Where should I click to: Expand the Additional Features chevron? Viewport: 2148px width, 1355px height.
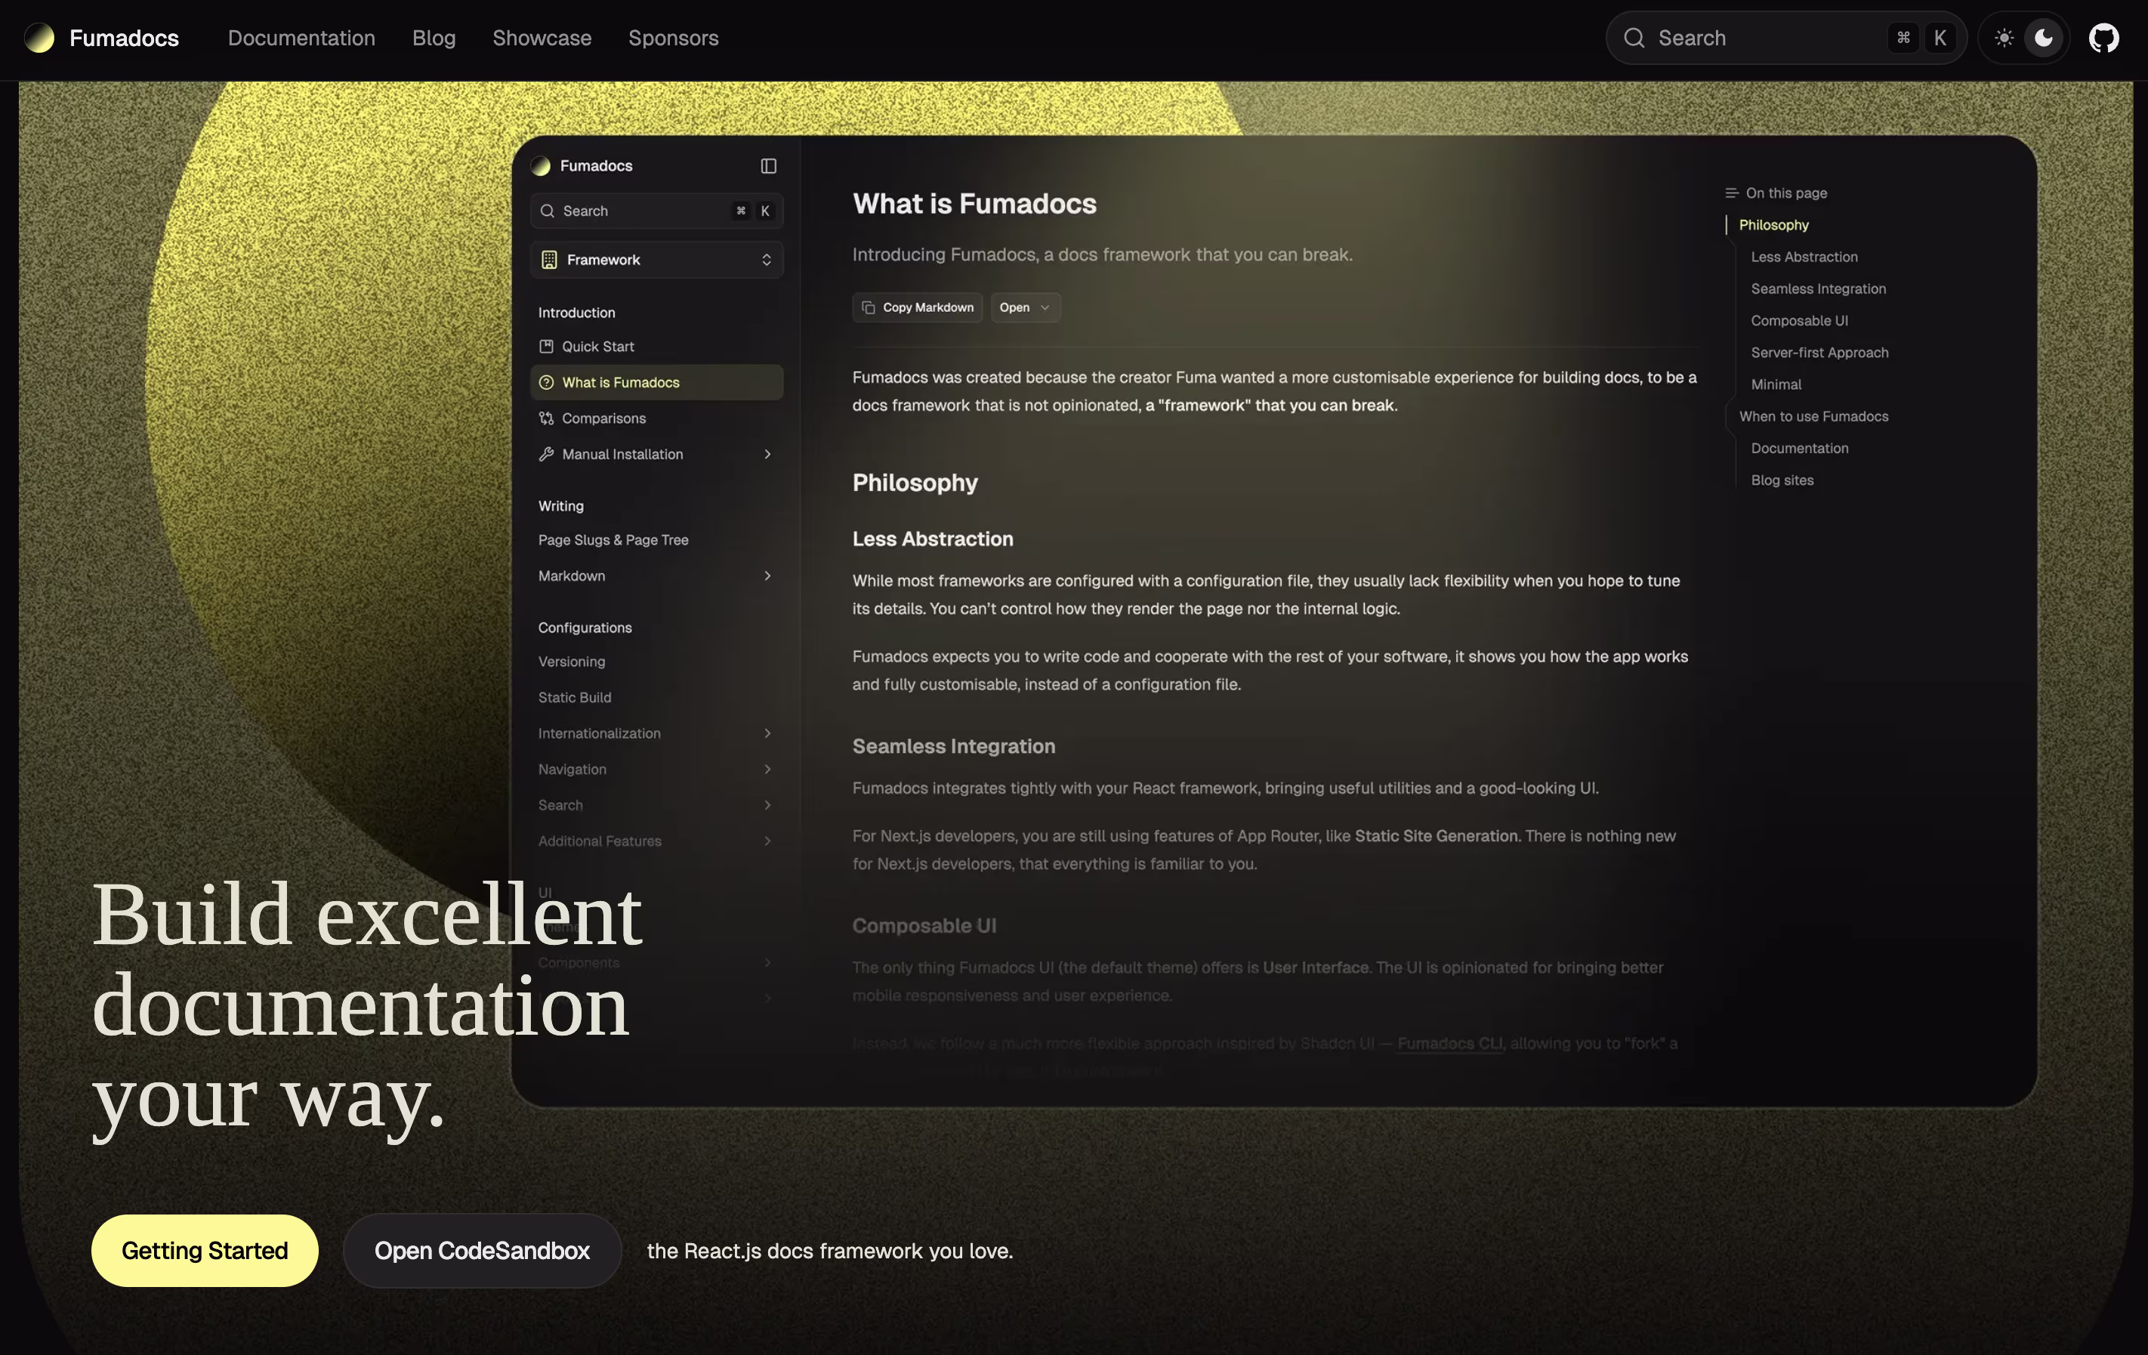[x=767, y=841]
